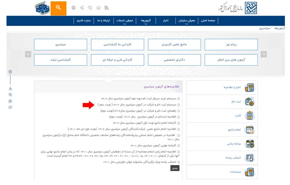The image size is (290, 185).
Task: Open اطلاعیه اعلام زمان انجام مصاحبه link
Action: pyautogui.click(x=110, y=153)
